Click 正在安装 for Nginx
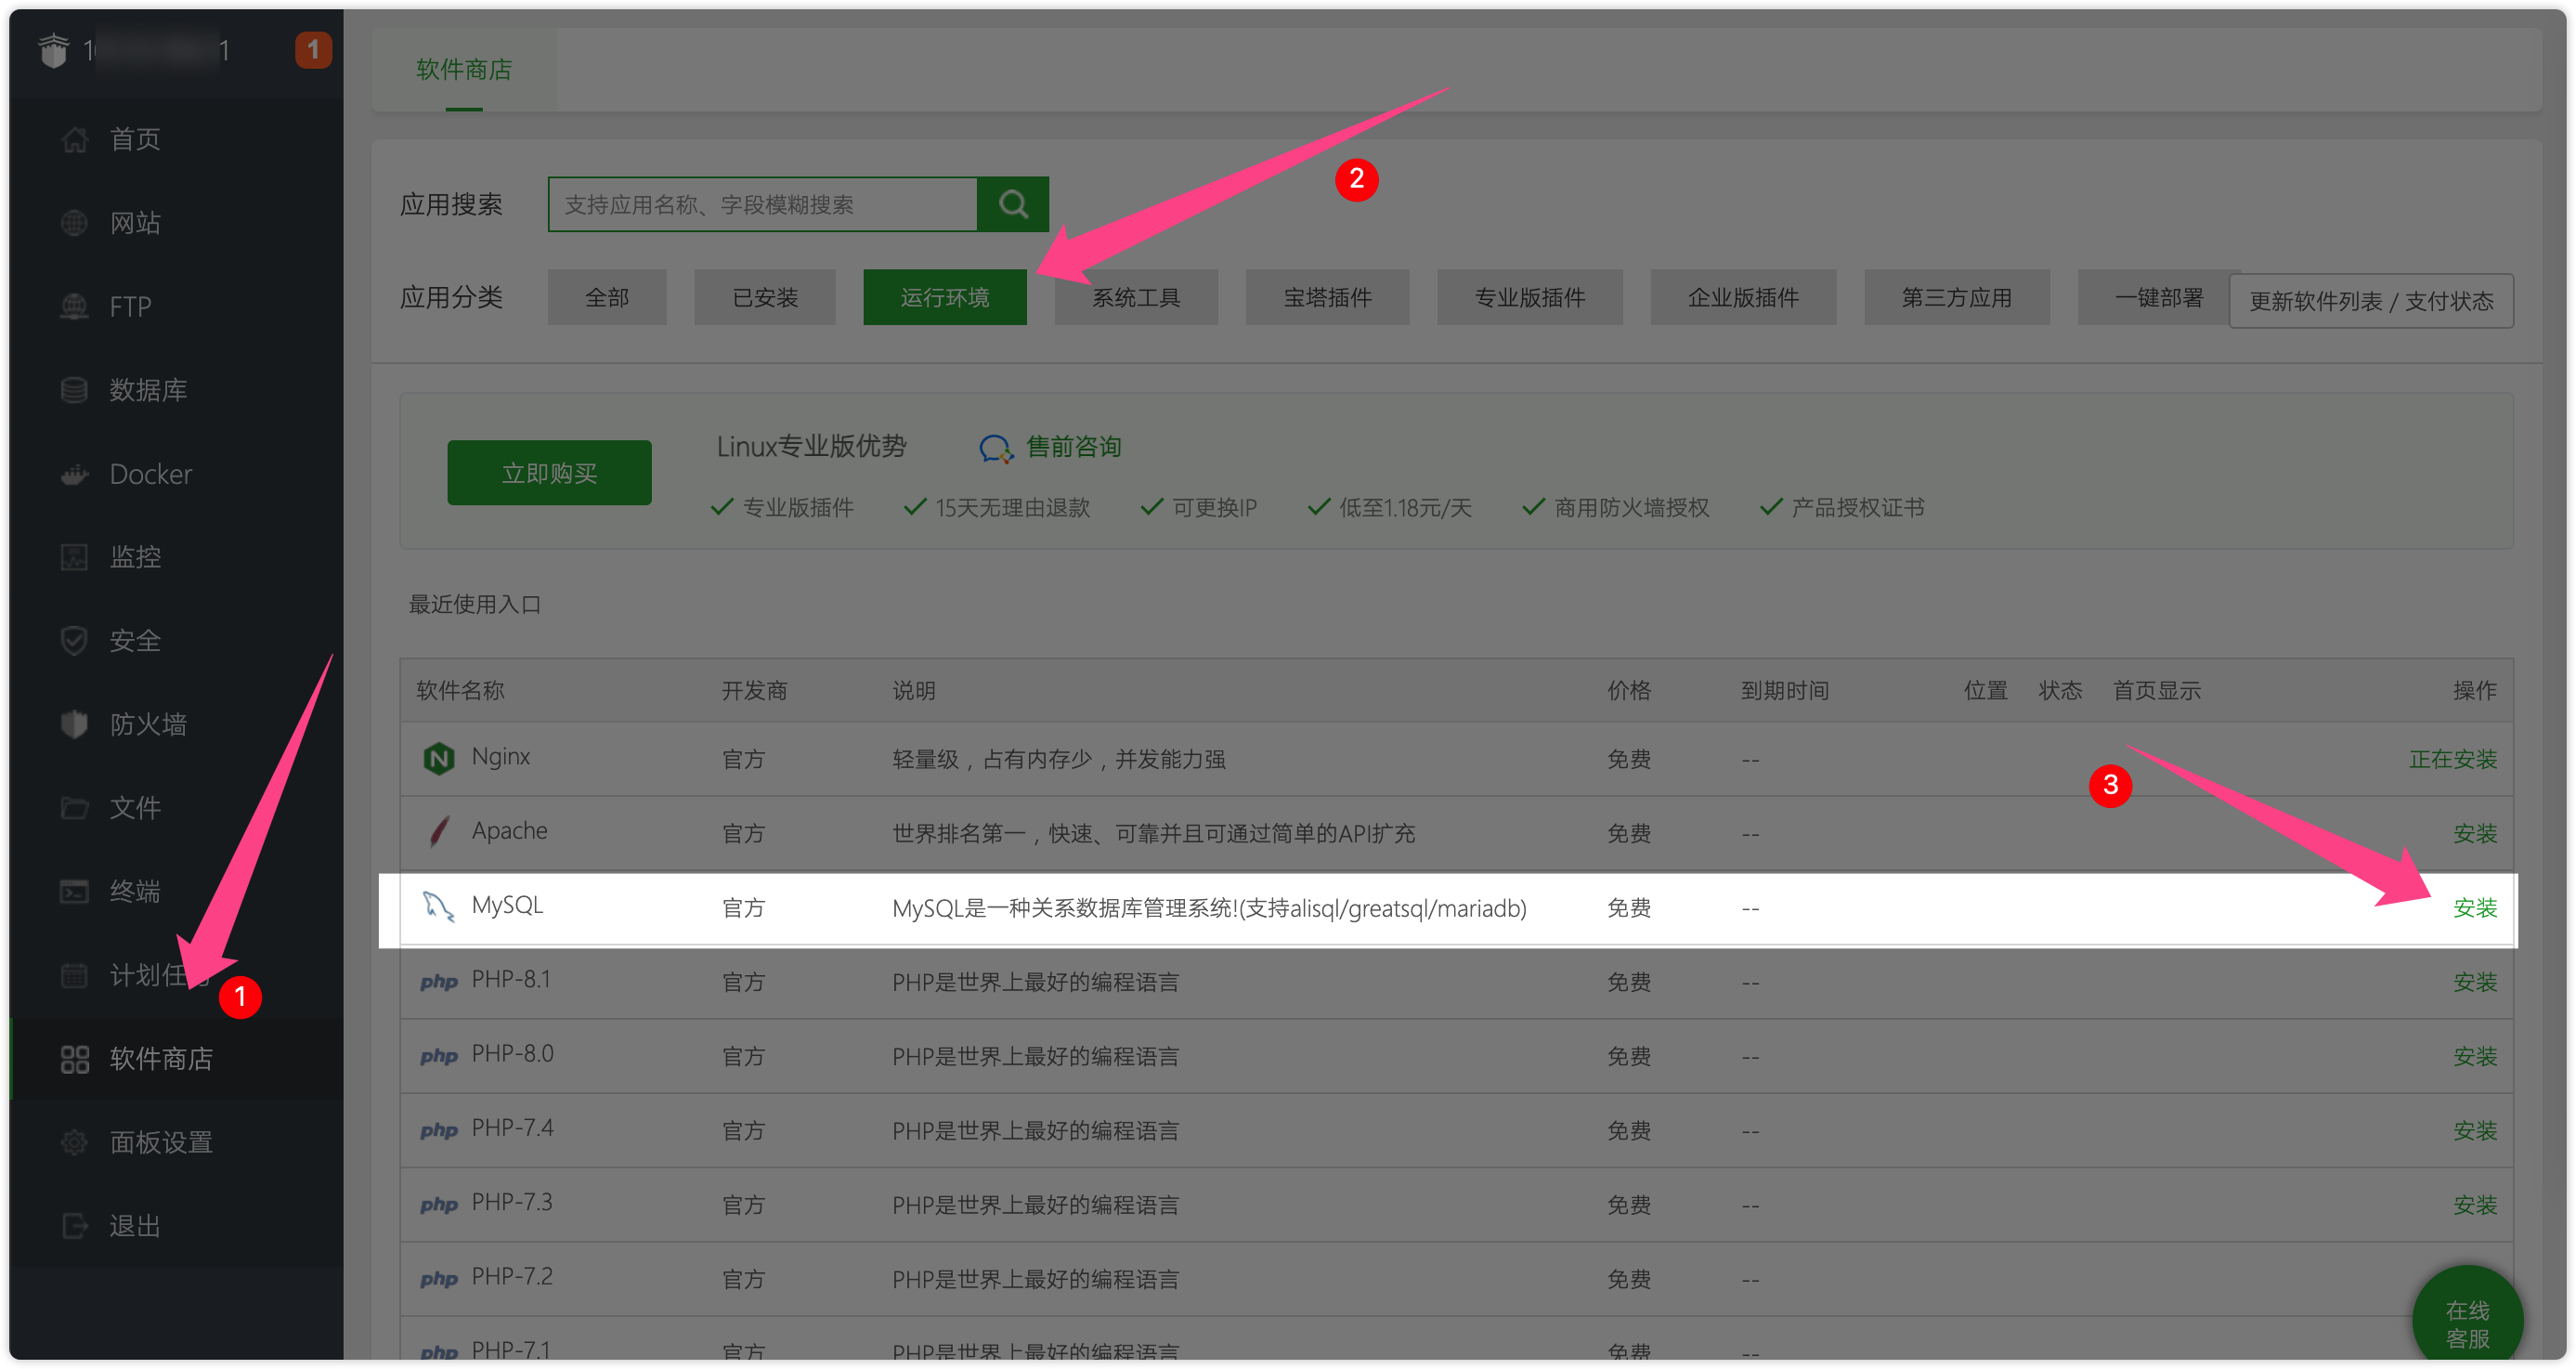 pyautogui.click(x=2453, y=759)
